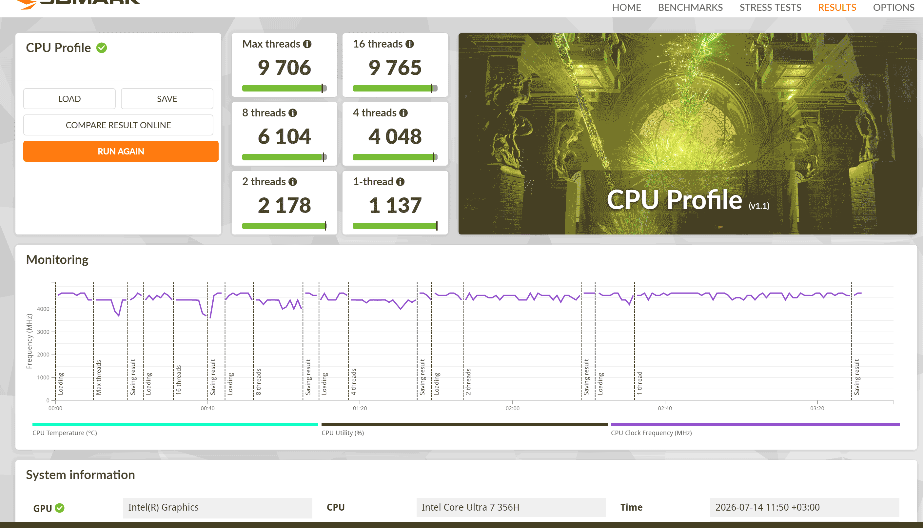Viewport: 923px width, 528px height.
Task: Toggle the CPU Temperature graph legend
Action: point(175,428)
